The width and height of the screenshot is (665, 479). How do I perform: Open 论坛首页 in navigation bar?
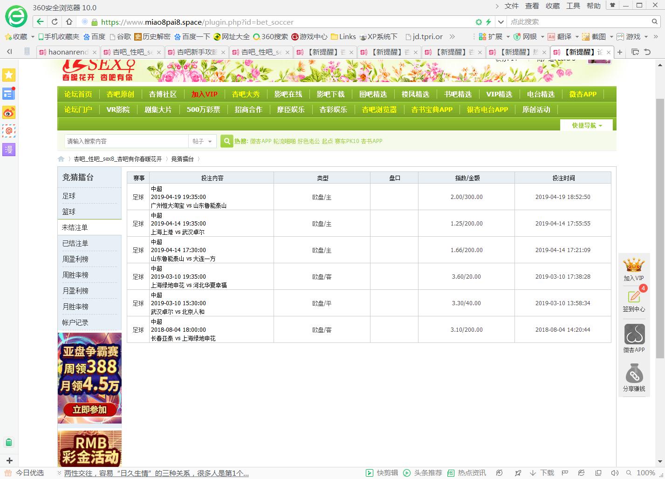(78, 94)
